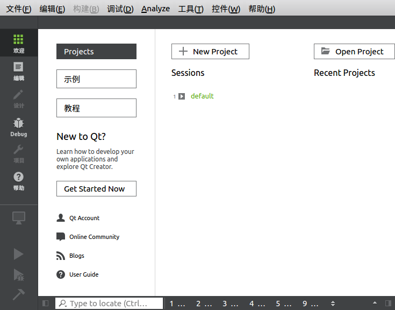Open output pane 9 in status bar
Image resolution: width=395 pixels, height=310 pixels.
(x=311, y=304)
